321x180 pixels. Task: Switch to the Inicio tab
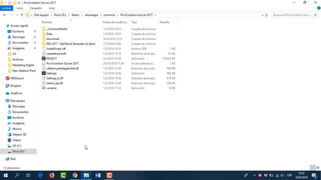tap(20, 8)
